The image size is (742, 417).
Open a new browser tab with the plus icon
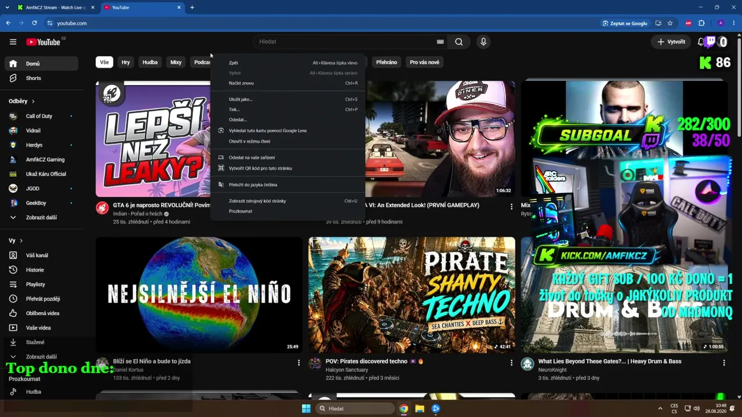click(x=192, y=8)
